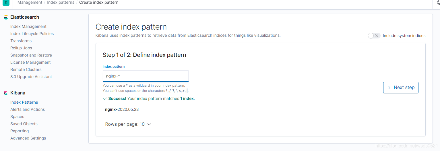Screen dimensions: 440x151
Task: Open Alerts and Actions page
Action: click(x=28, y=109)
